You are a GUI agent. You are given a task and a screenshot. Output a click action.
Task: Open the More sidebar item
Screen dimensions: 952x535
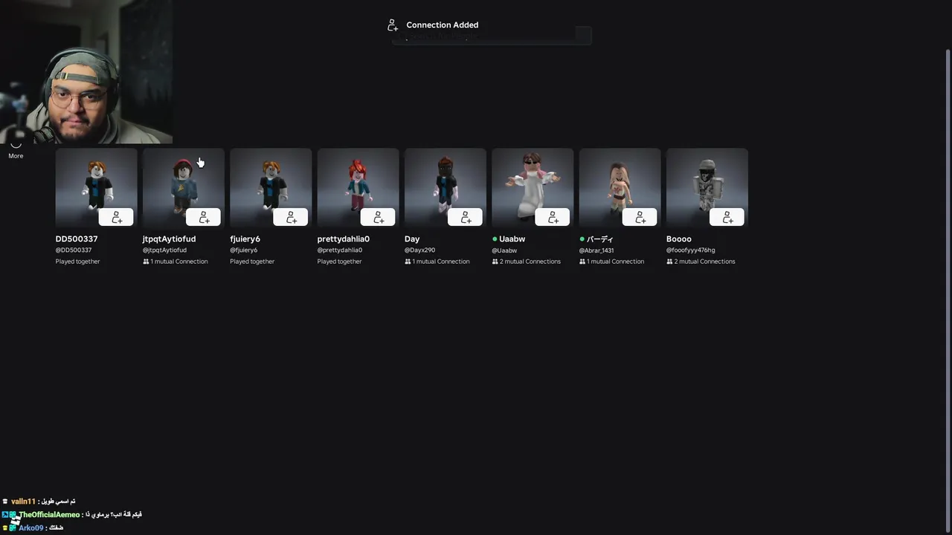point(16,151)
